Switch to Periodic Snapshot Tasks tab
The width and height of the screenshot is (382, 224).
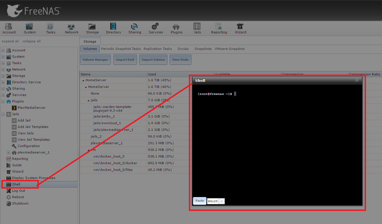(x=121, y=49)
